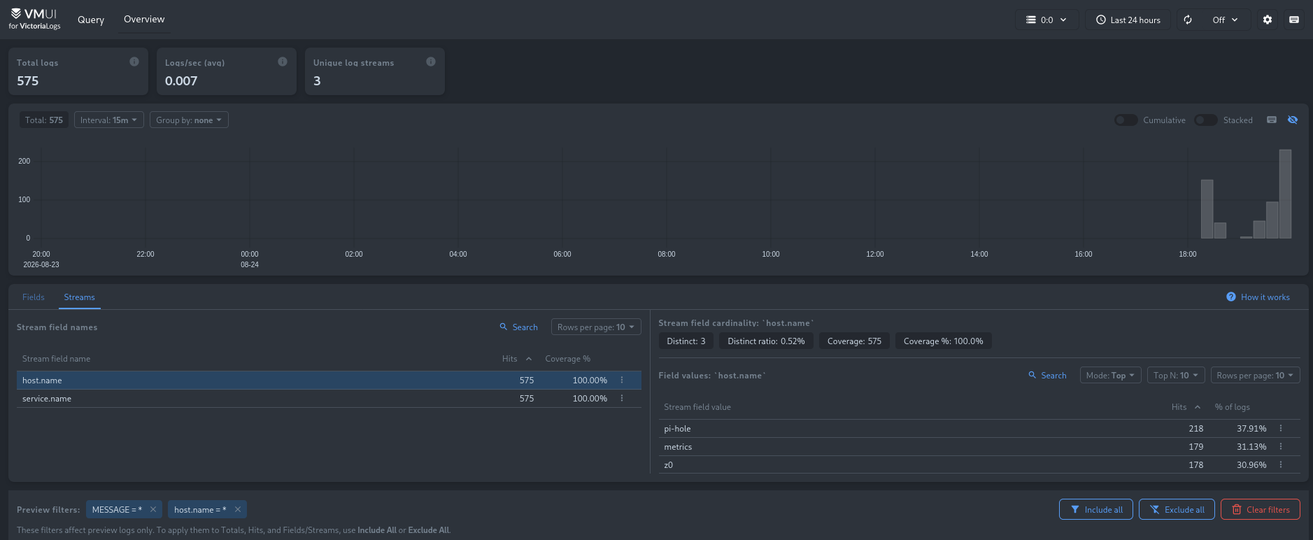Click the pi-hole field value
Screen dimensions: 1313x540
(677, 428)
